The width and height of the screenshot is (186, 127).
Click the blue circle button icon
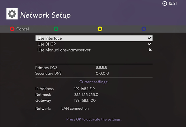[x=144, y=29]
